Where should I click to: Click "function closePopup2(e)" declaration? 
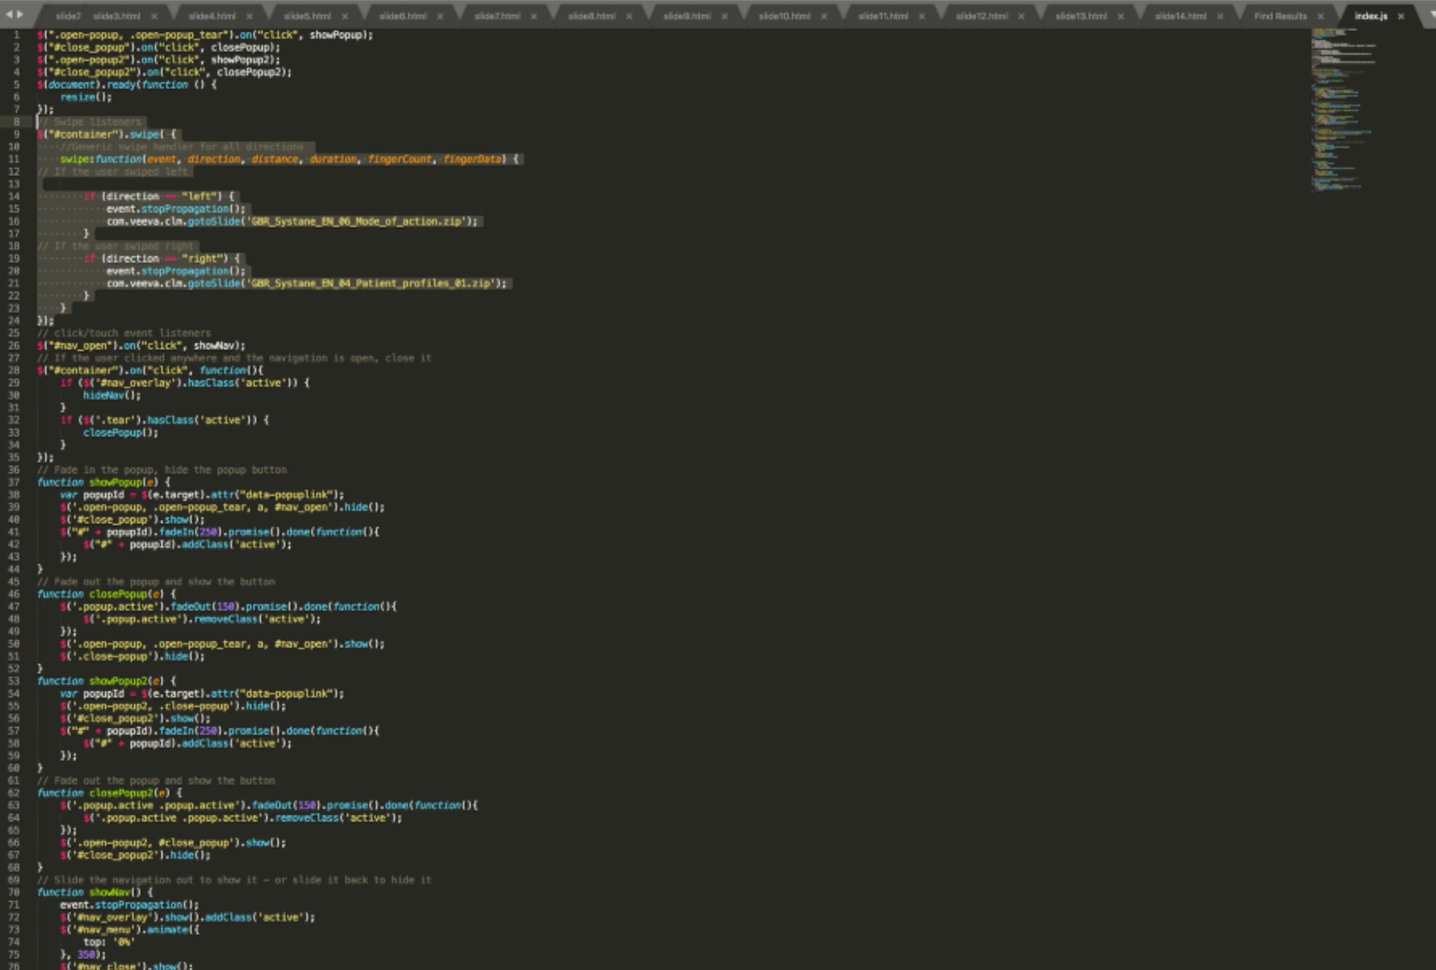click(x=109, y=793)
